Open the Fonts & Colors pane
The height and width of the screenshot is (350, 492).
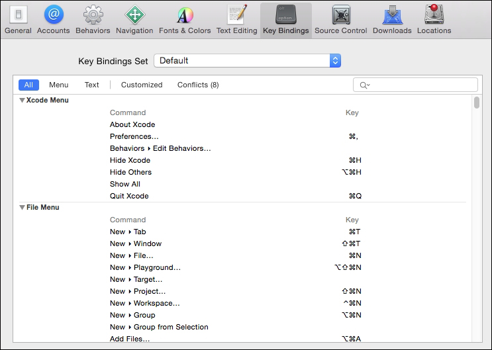(x=185, y=19)
